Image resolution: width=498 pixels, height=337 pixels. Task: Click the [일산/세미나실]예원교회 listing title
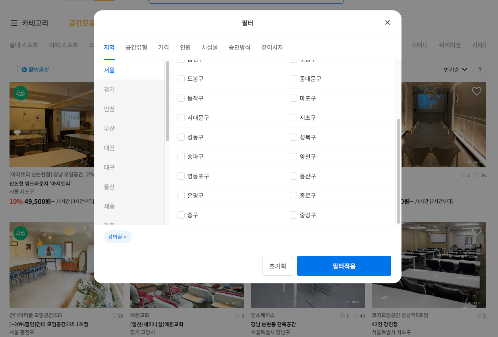156,324
